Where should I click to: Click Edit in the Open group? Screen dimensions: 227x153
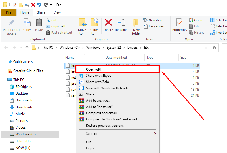(x=195, y=26)
